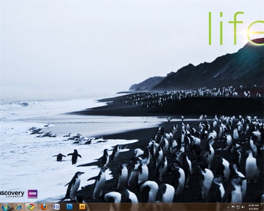Viewport: 264px width, 211px height.
Task: Open the Windows Start menu
Action: pyautogui.click(x=5, y=207)
